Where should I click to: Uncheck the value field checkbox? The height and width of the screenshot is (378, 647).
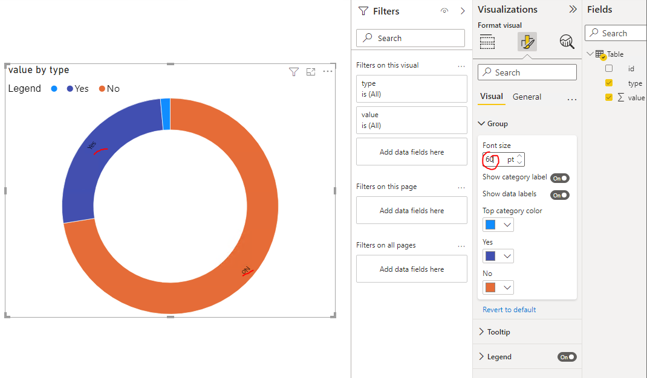[x=609, y=97]
